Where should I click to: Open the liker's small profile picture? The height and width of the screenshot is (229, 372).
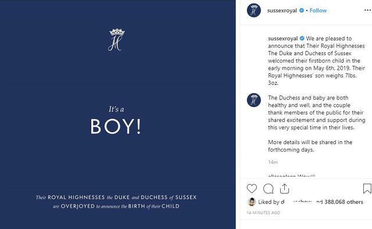(252, 202)
